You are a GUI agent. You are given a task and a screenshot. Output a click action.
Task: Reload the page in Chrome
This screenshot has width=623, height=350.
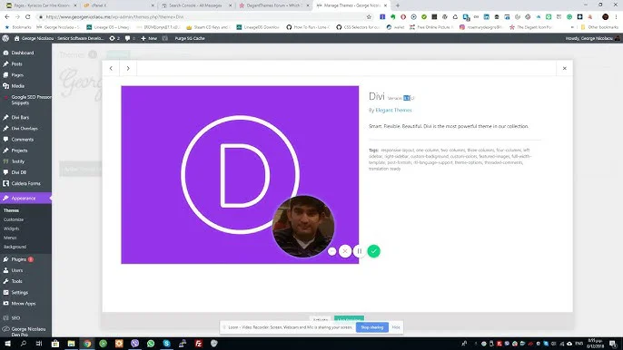[x=27, y=17]
